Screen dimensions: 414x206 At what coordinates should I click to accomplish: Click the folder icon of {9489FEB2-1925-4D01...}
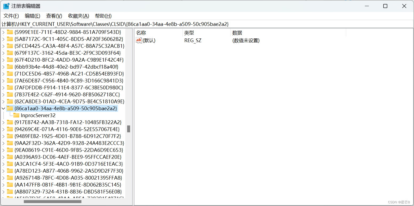pos(10,136)
